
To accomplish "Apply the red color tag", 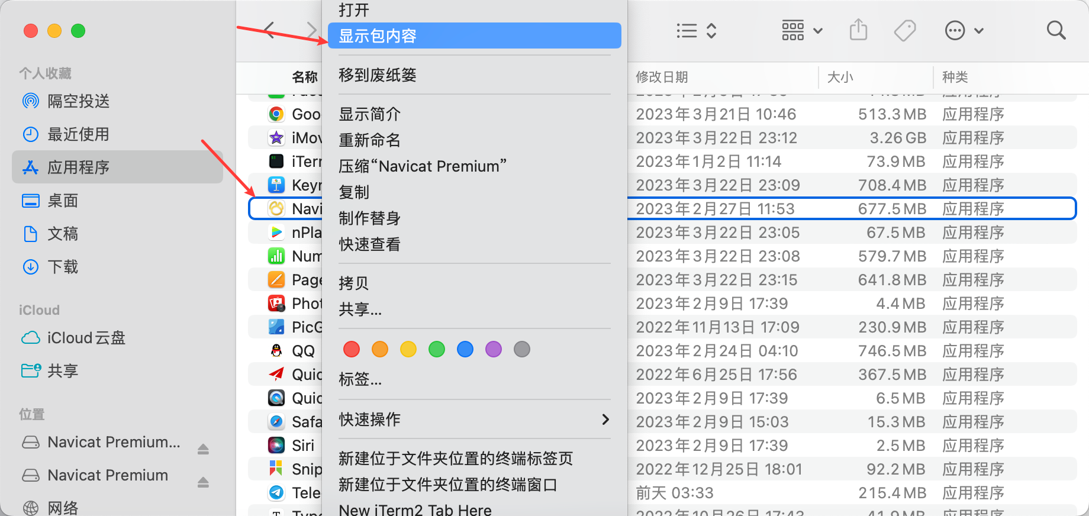I will [352, 350].
